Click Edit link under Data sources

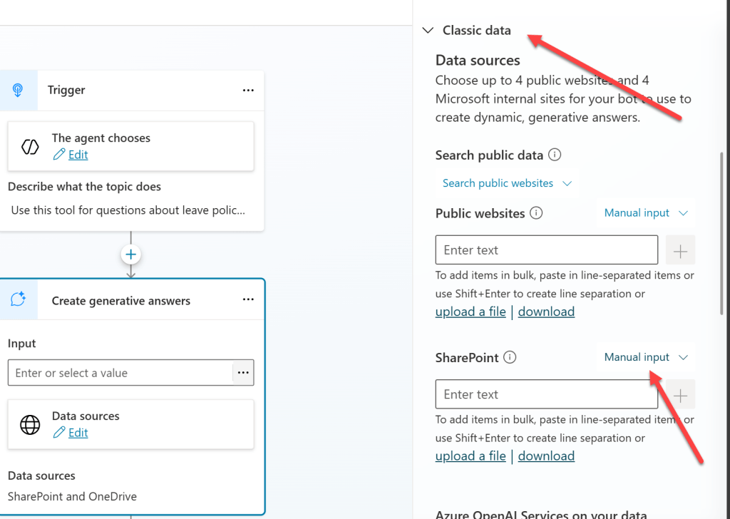click(x=78, y=433)
